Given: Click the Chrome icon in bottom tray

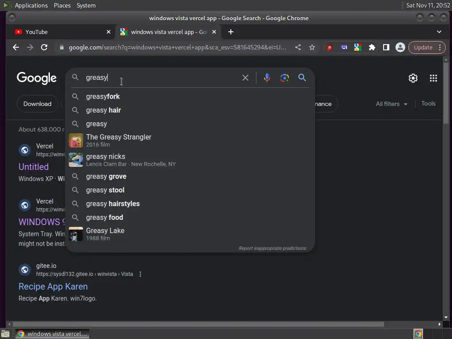Looking at the screenshot, I should coord(418,334).
